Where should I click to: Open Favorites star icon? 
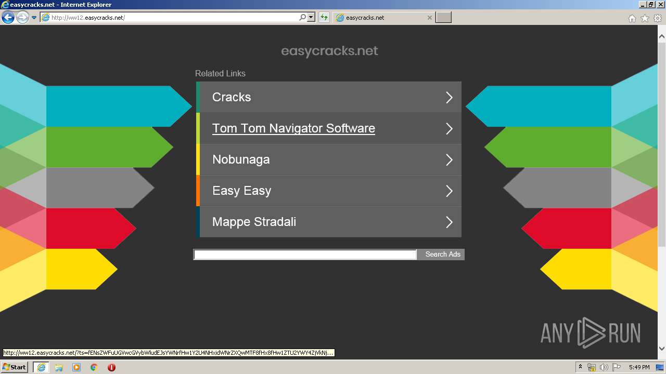coord(645,18)
